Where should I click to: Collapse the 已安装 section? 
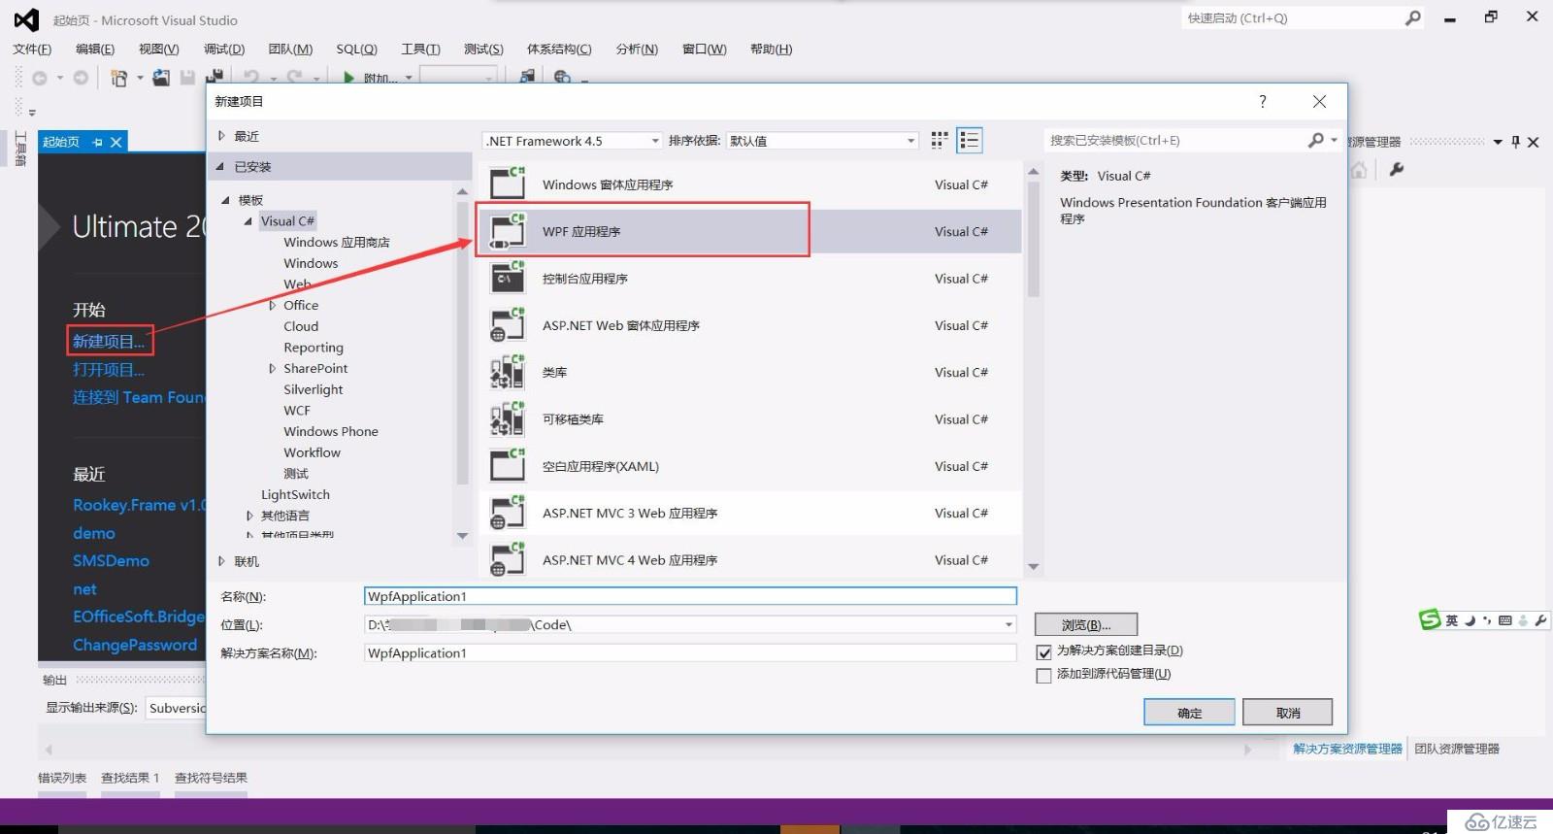[220, 167]
